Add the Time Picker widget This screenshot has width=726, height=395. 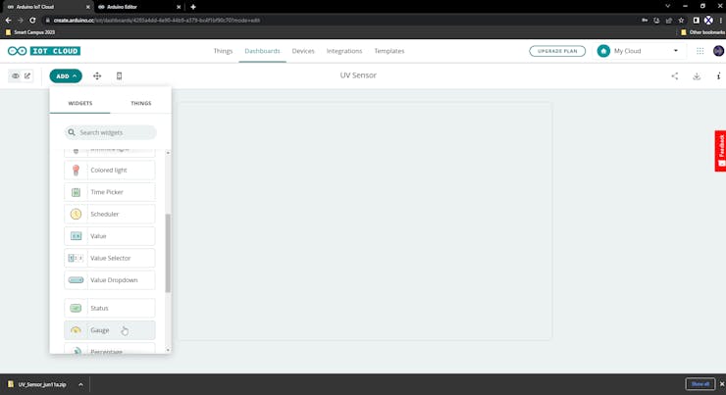coord(110,192)
